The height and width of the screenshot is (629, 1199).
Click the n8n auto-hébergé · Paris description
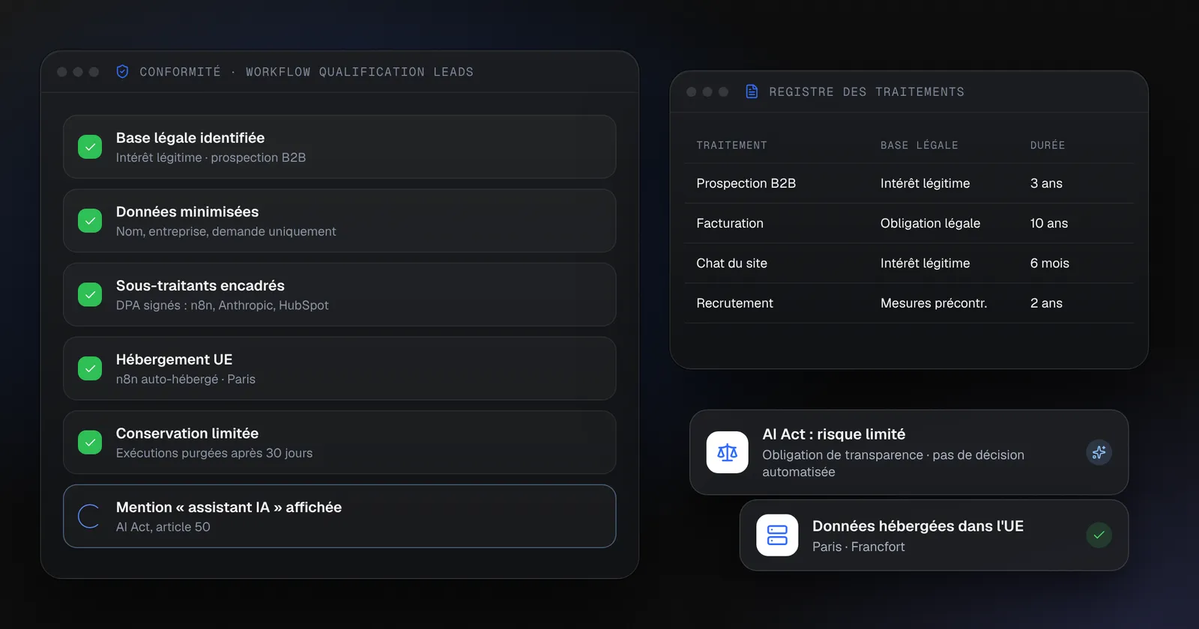click(x=186, y=379)
